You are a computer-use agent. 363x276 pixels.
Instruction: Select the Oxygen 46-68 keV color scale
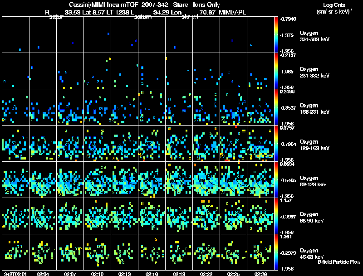pyautogui.click(x=276, y=252)
